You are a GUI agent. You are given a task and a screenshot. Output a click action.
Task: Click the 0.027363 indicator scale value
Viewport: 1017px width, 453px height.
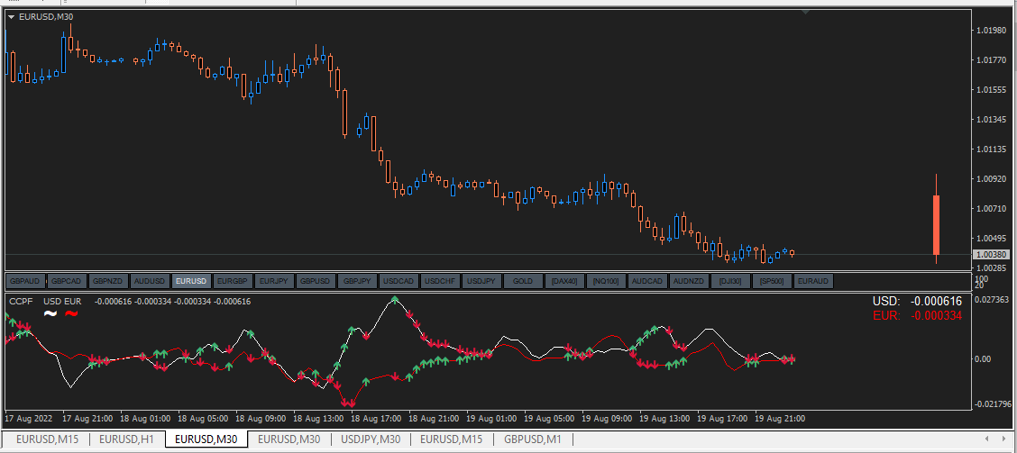993,300
